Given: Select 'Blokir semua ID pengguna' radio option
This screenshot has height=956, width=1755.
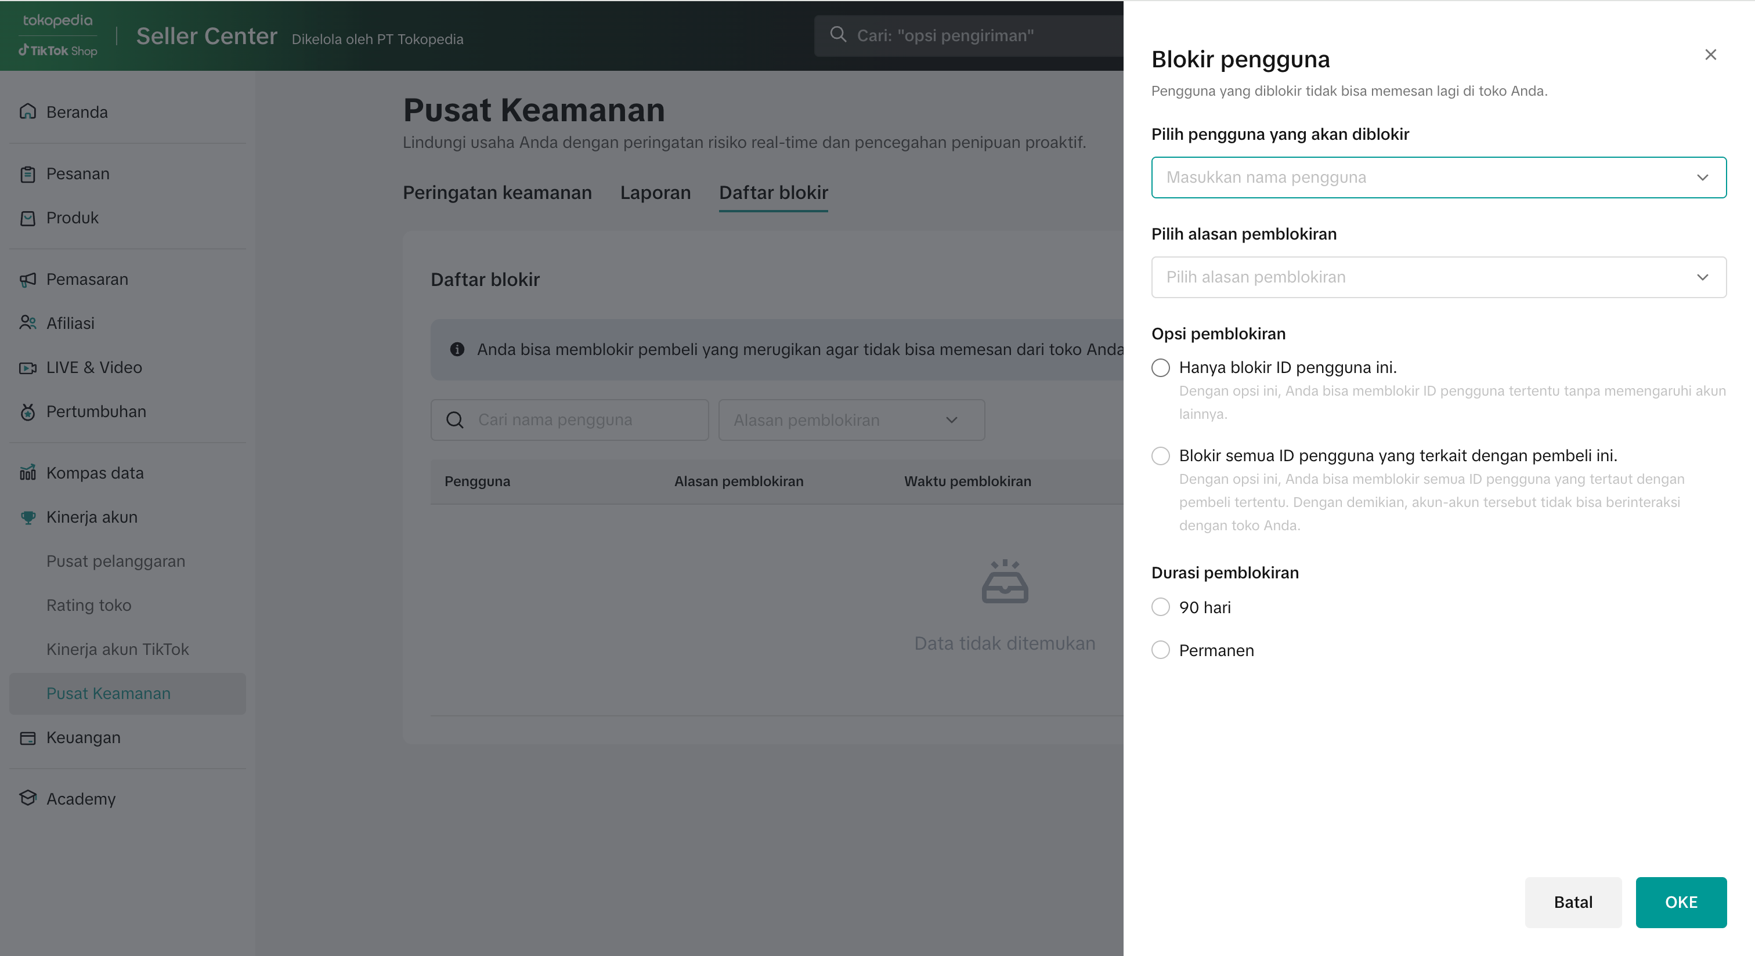Looking at the screenshot, I should point(1160,455).
